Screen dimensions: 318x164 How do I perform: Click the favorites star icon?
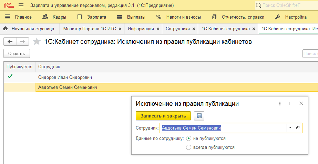(37, 42)
